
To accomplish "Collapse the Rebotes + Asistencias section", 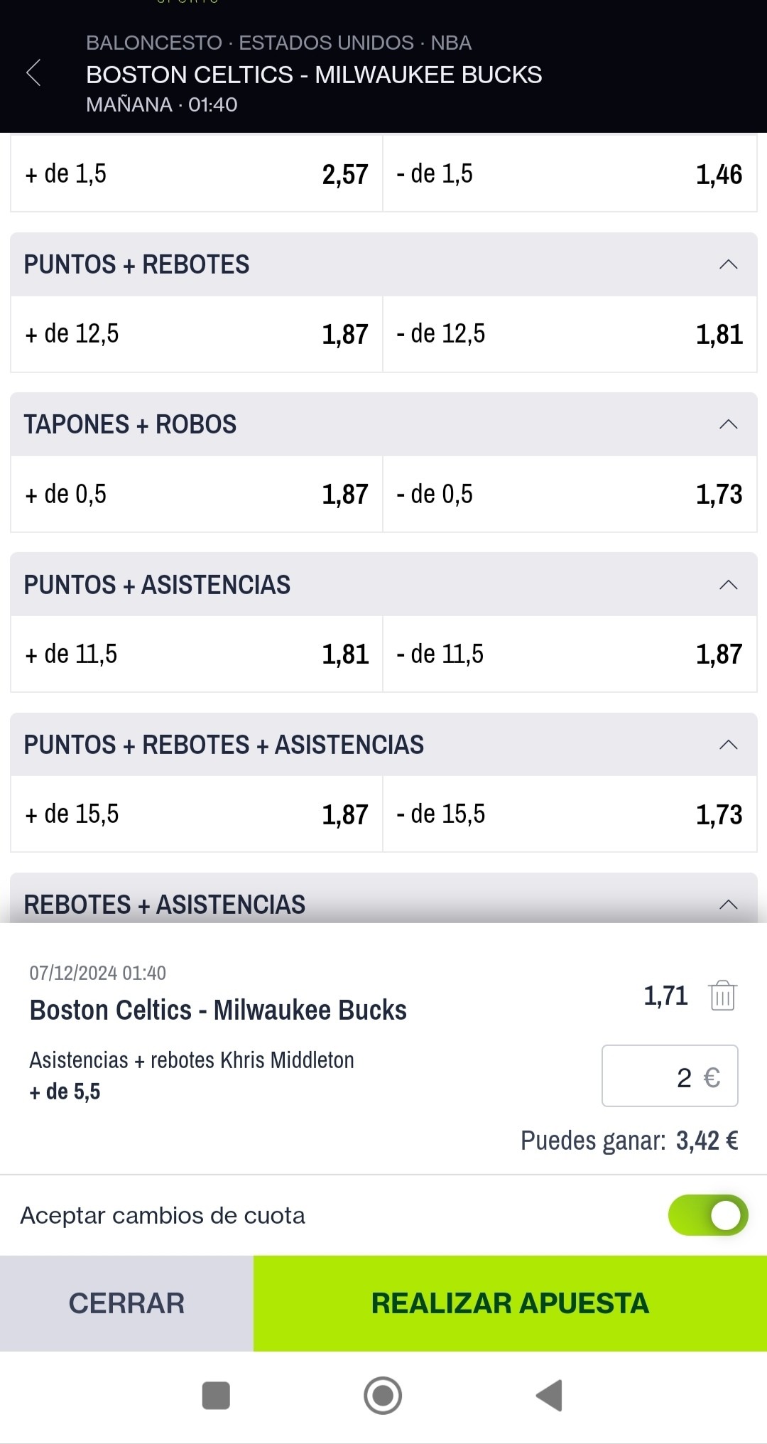I will click(x=728, y=905).
